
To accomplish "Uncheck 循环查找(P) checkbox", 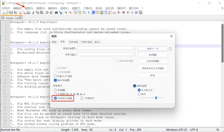I will pyautogui.click(x=55, y=80).
